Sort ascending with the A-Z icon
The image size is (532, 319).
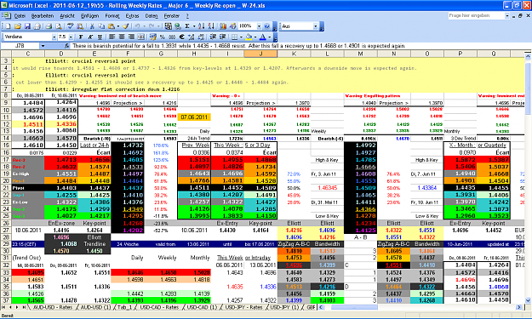tap(202, 26)
